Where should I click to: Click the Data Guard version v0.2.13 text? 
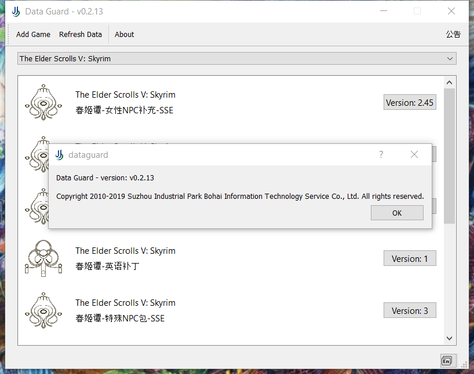point(105,178)
